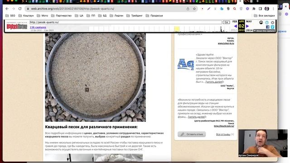290x163 pixels.
Task: Open the Artur Kazan reviewer website link
Action: [x=226, y=43]
